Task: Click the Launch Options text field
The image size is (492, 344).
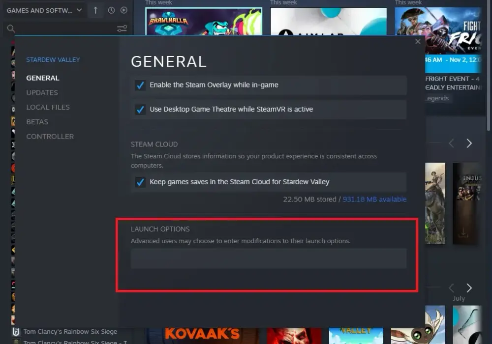Action: [269, 258]
